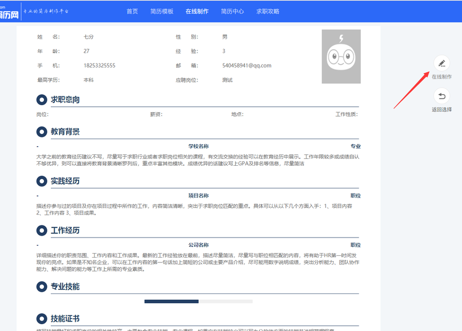
Task: Click the gender value 男
Action: (x=225, y=37)
